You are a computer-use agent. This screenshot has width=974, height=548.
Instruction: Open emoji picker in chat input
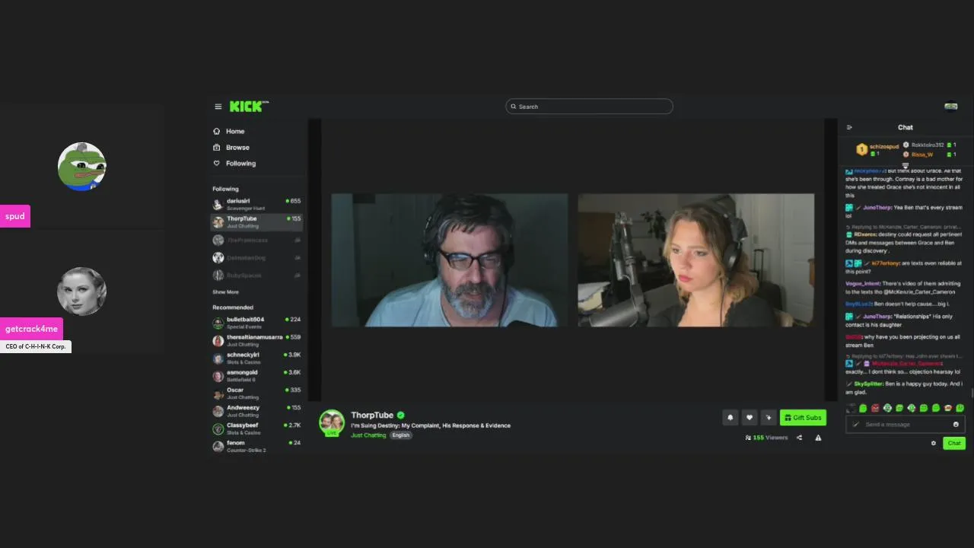[956, 424]
